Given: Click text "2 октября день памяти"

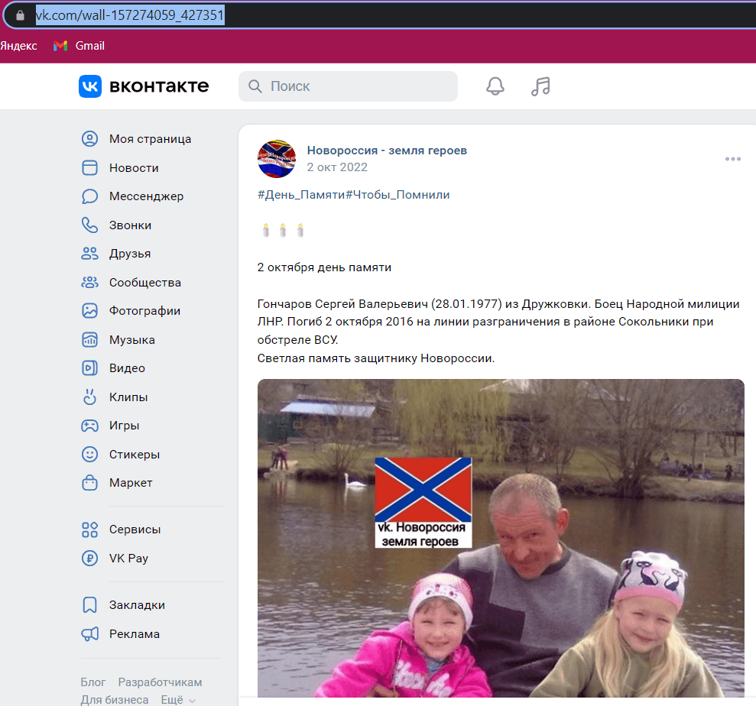Looking at the screenshot, I should 324,267.
